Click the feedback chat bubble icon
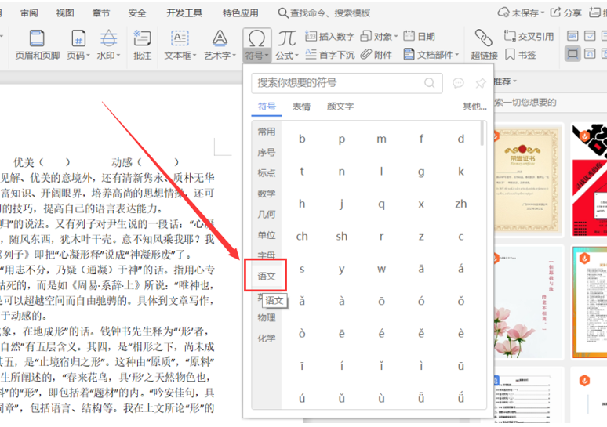The width and height of the screenshot is (607, 427). (x=458, y=83)
